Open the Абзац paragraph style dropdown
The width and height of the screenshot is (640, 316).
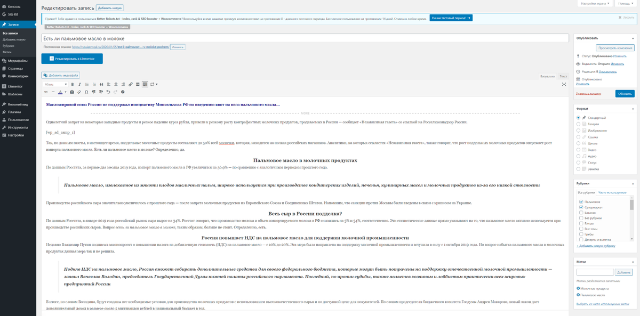(x=55, y=84)
